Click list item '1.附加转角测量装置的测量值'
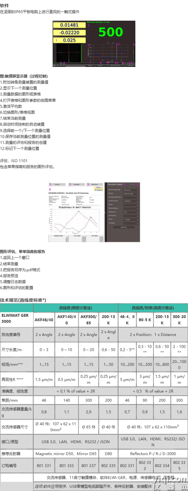The width and height of the screenshot is (188, 491). pos(24,82)
